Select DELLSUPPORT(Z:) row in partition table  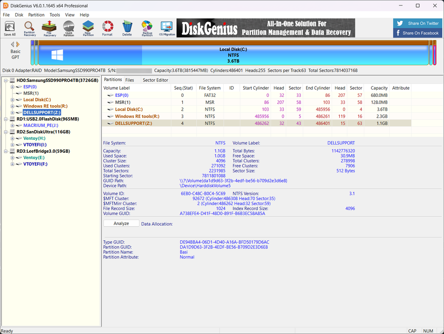256,123
